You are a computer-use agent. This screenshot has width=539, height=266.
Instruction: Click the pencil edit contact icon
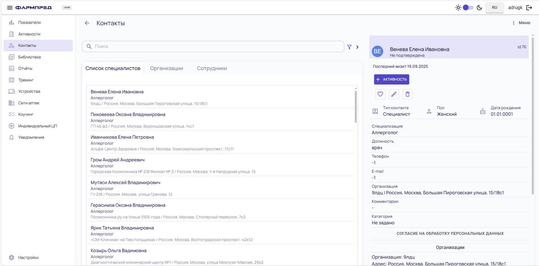(394, 94)
